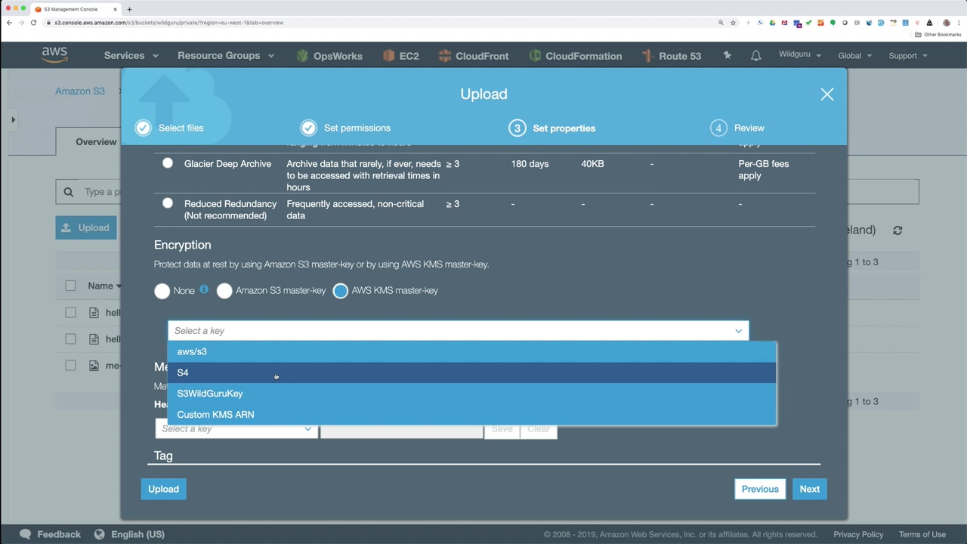Image resolution: width=967 pixels, height=544 pixels.
Task: Tick the checkbox for the me- file row
Action: [x=70, y=366]
